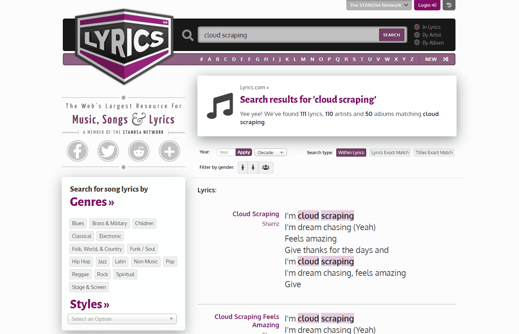Browse artists starting with letter Q
Image resolution: width=519 pixels, height=334 pixels.
(x=338, y=59)
